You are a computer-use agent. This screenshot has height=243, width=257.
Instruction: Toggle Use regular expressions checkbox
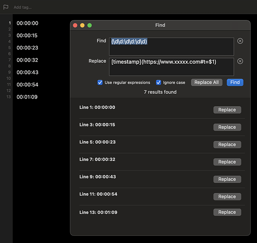(100, 82)
